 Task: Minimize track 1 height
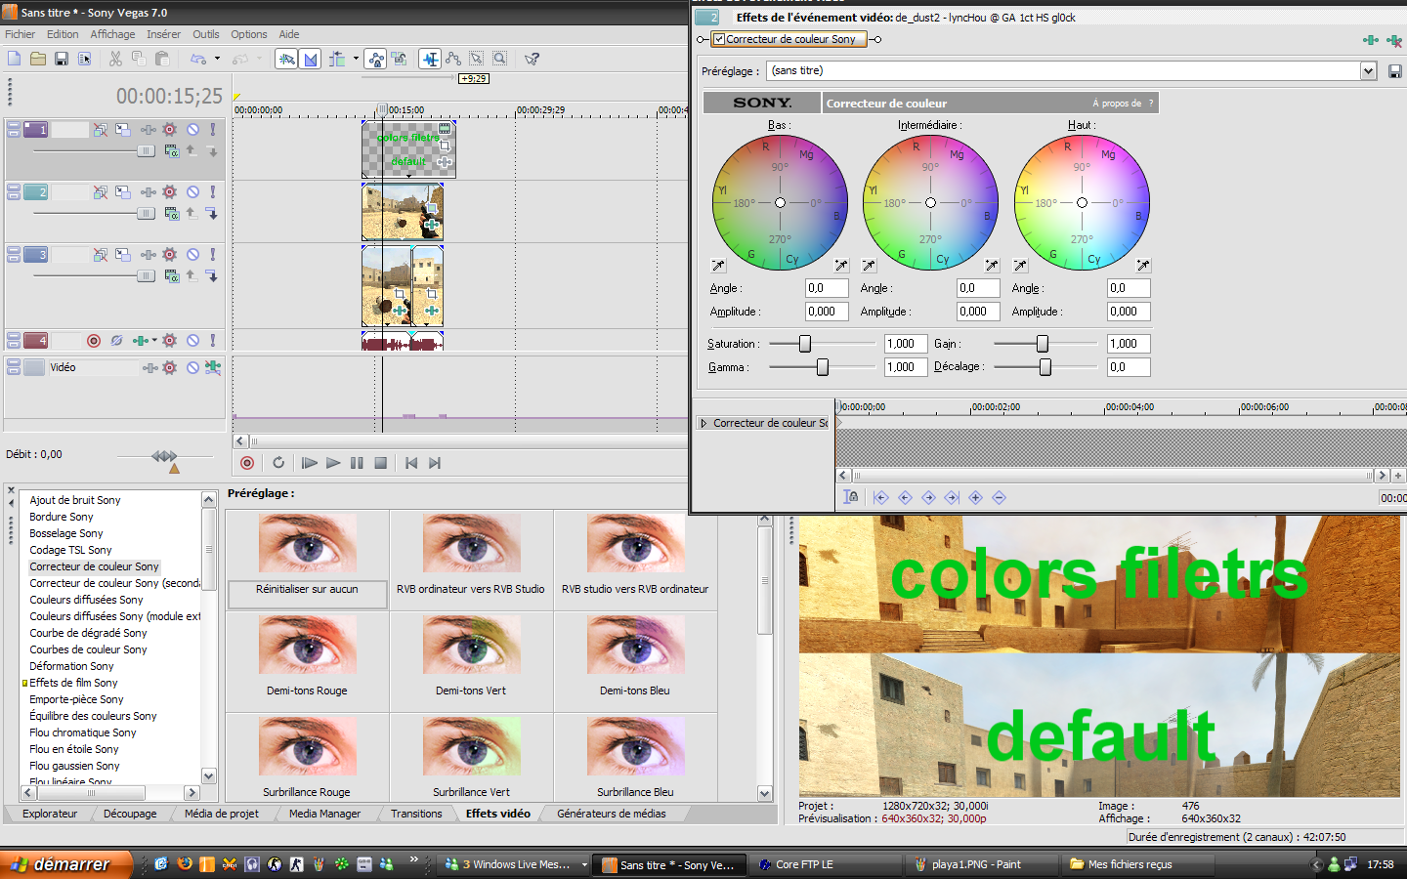pyautogui.click(x=13, y=125)
